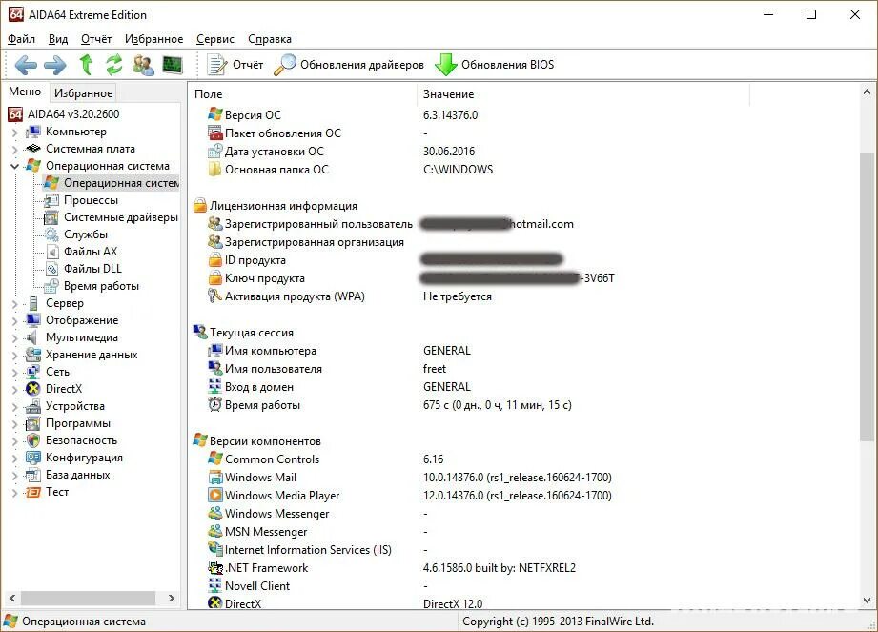
Task: Click the Безопасность shield icon
Action: [33, 440]
